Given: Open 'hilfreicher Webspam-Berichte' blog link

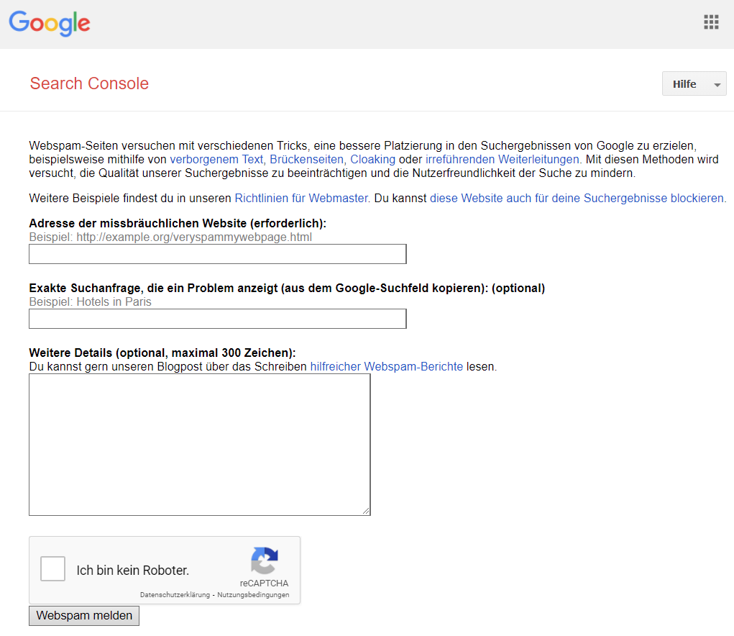Looking at the screenshot, I should 386,366.
